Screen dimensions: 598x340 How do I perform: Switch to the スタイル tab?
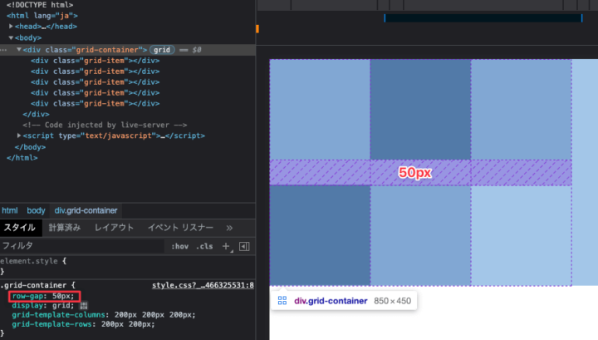(19, 228)
